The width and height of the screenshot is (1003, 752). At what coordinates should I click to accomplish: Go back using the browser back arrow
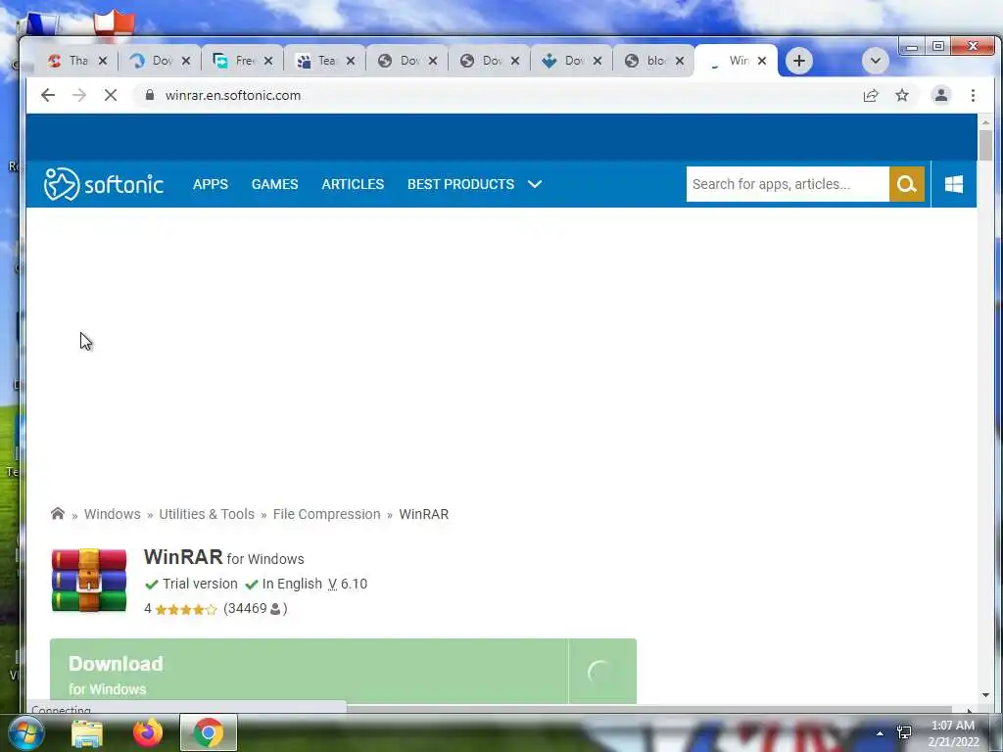(x=48, y=95)
